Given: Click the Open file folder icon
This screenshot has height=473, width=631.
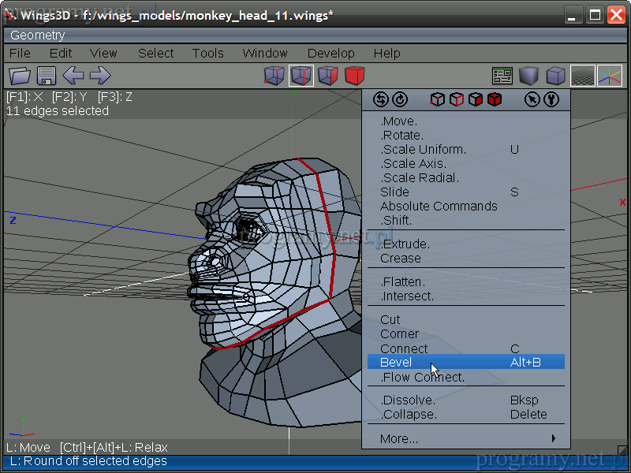Looking at the screenshot, I should click(20, 76).
